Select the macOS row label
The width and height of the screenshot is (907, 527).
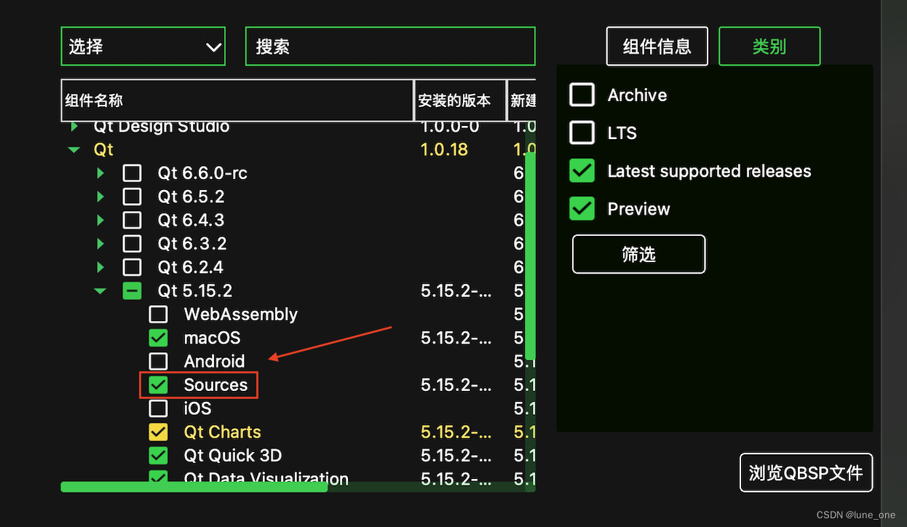[x=212, y=338]
